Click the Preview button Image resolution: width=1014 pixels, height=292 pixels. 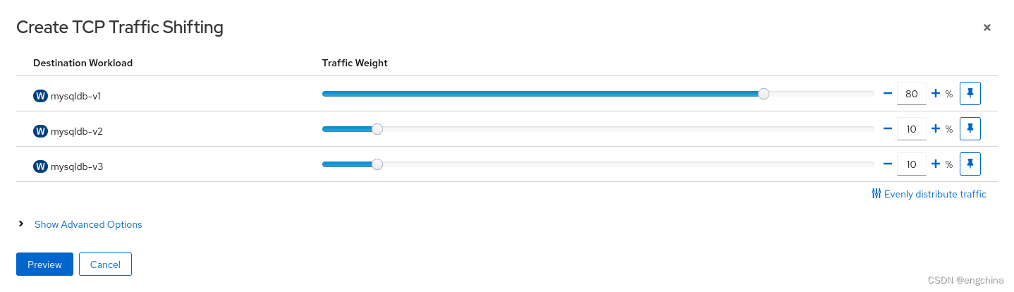coord(44,264)
